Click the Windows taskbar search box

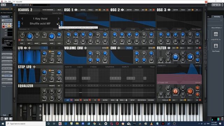(x=26, y=124)
